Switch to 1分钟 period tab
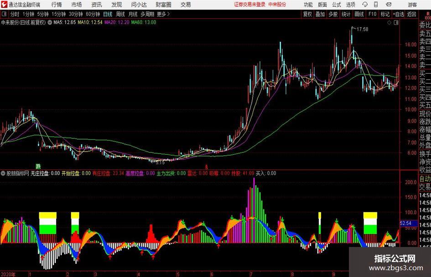The width and height of the screenshot is (431, 277). [28, 14]
